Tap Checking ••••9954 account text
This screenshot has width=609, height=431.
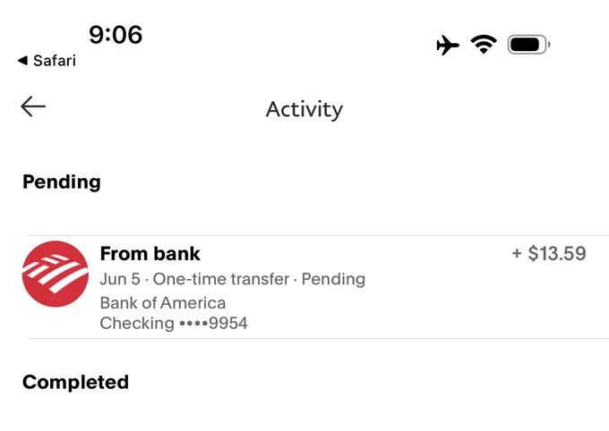(174, 323)
